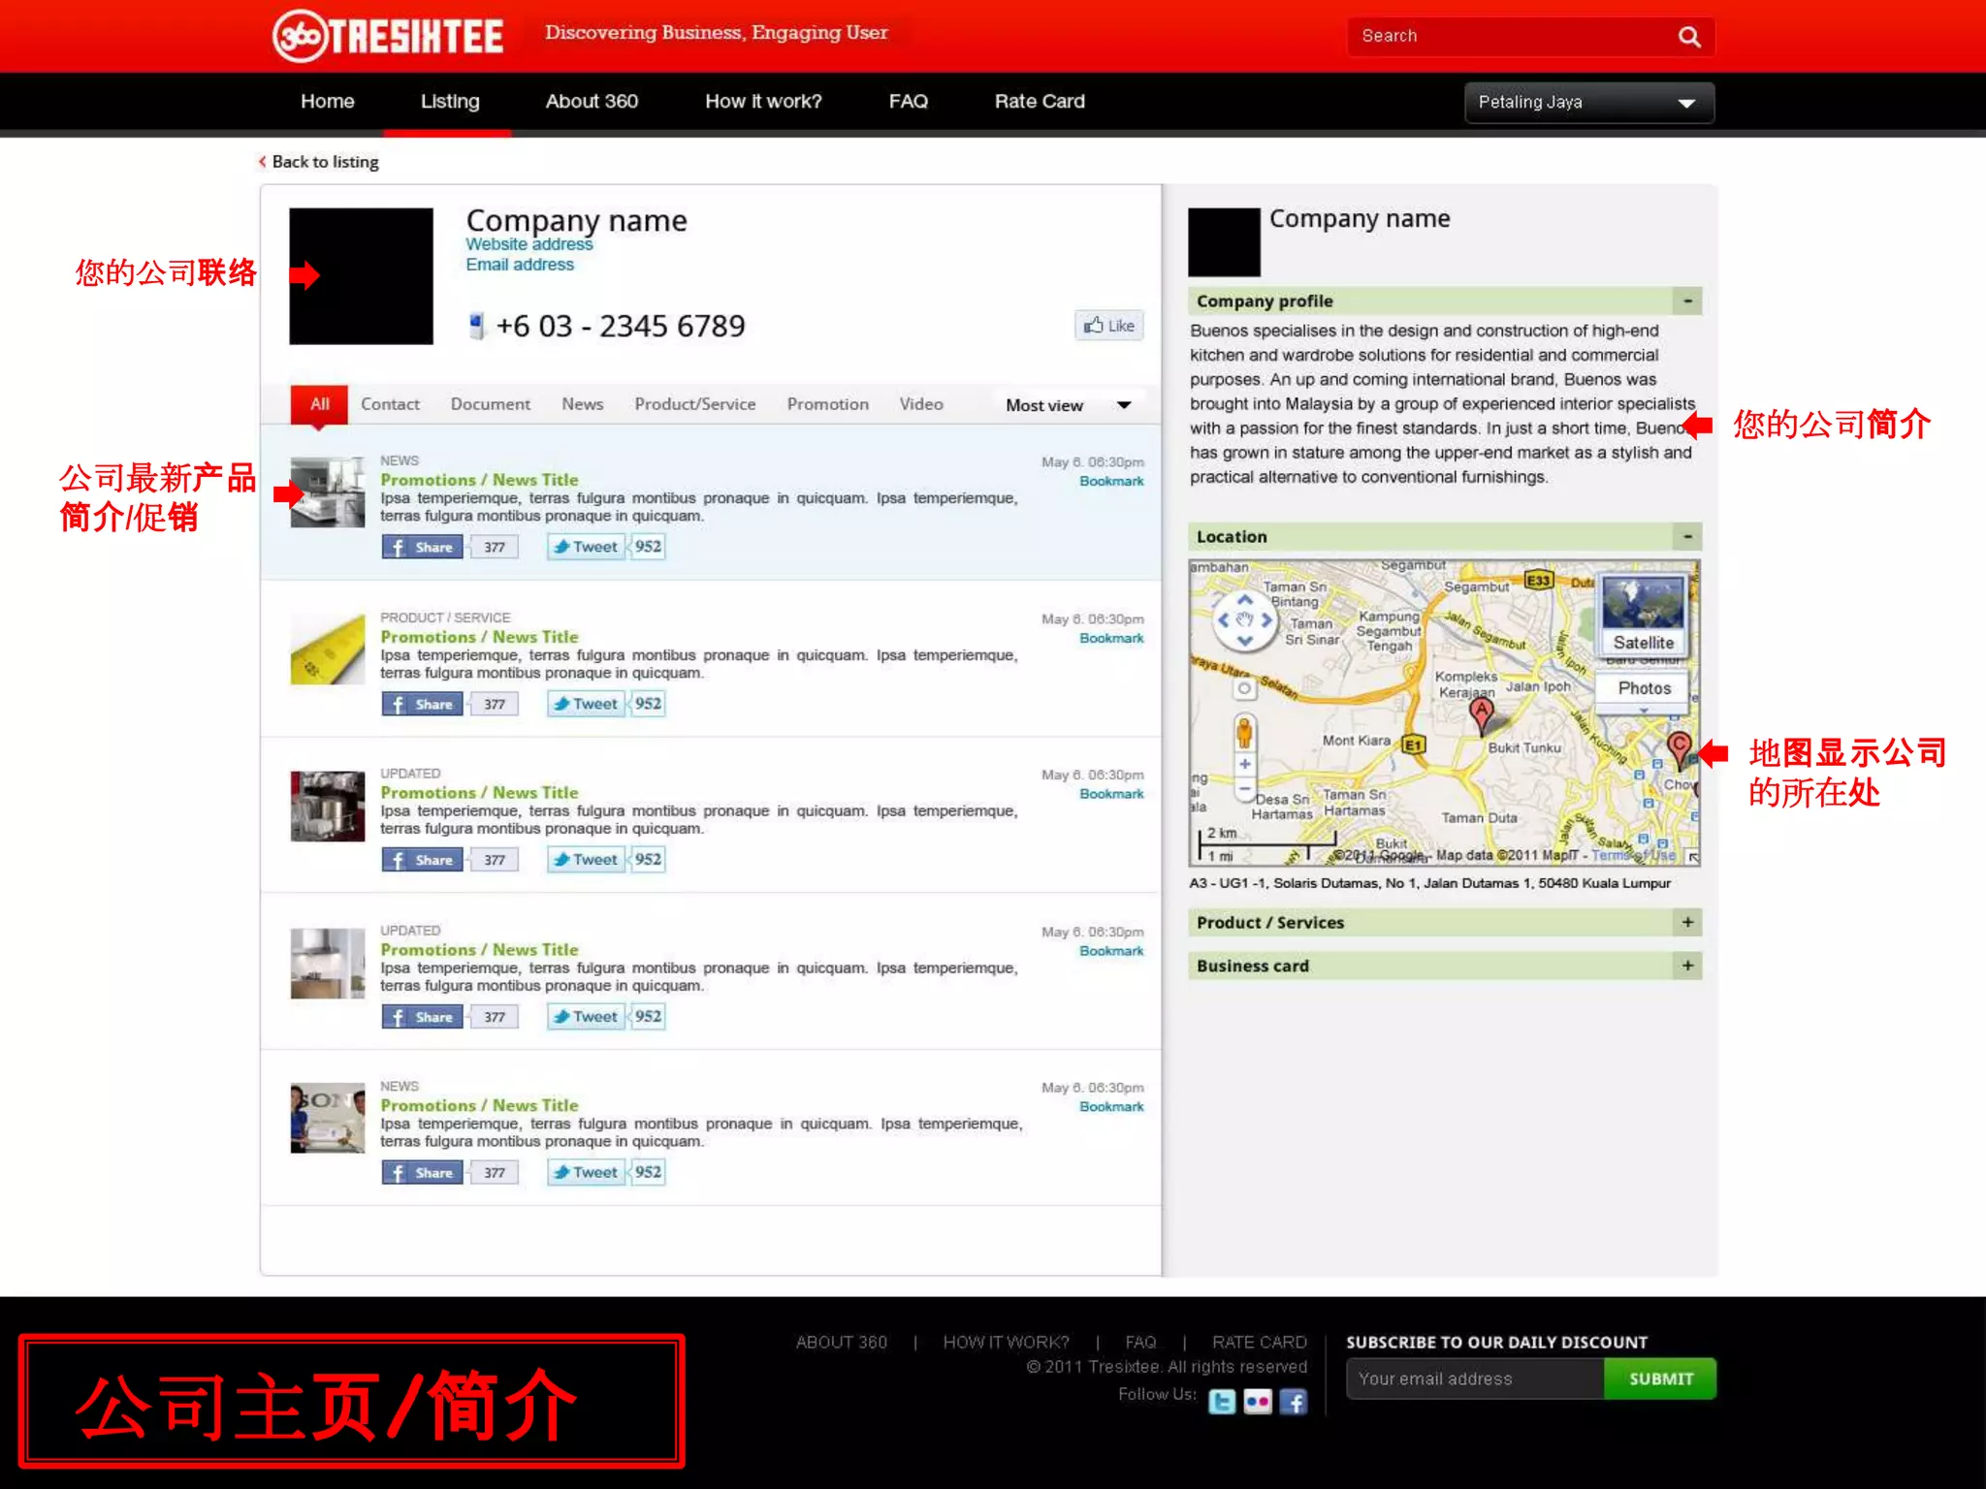Select the Document tab

click(x=490, y=404)
